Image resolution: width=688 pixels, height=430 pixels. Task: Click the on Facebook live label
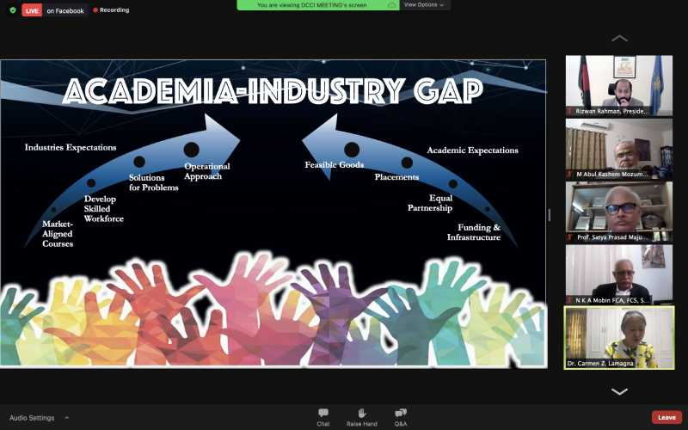[65, 10]
